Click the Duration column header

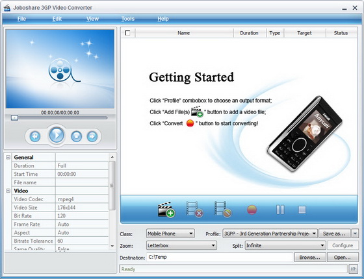coord(249,33)
